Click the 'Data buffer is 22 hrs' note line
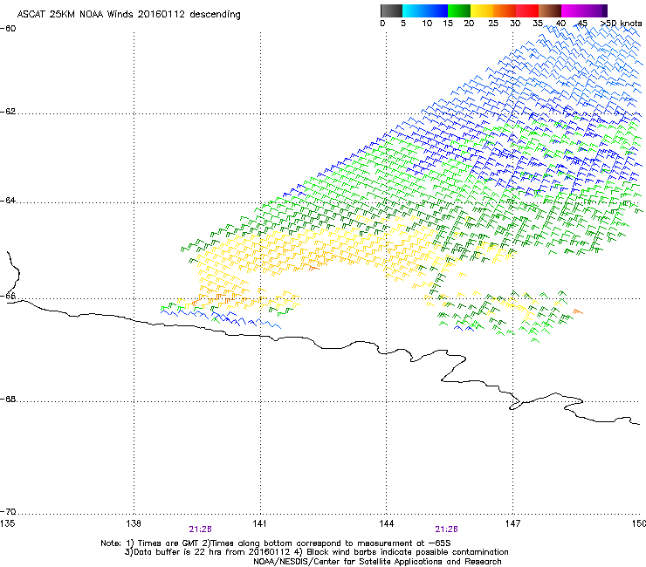 click(x=316, y=552)
